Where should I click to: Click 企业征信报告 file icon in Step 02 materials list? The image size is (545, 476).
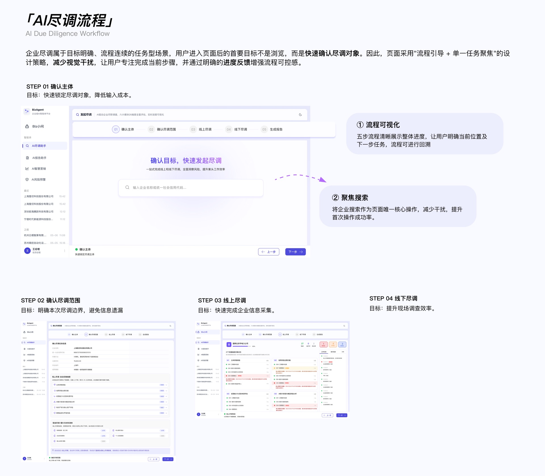[x=54, y=436]
